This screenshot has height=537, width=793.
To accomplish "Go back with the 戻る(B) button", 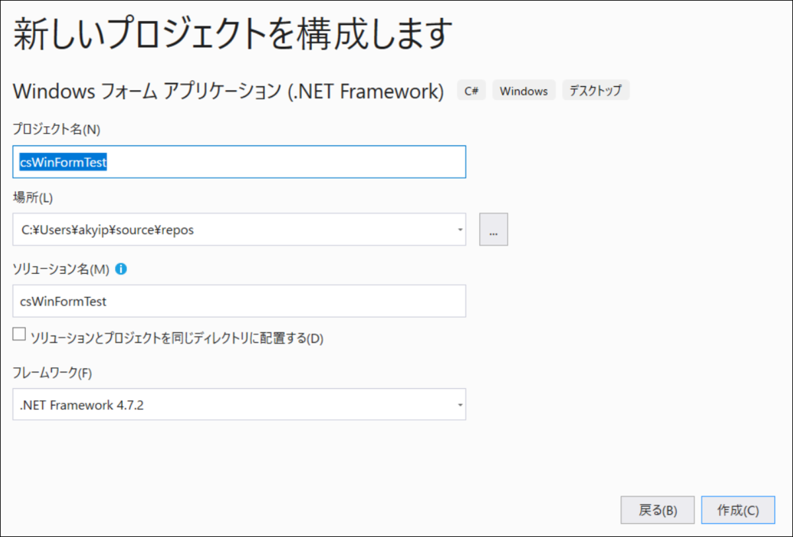I will click(x=658, y=510).
